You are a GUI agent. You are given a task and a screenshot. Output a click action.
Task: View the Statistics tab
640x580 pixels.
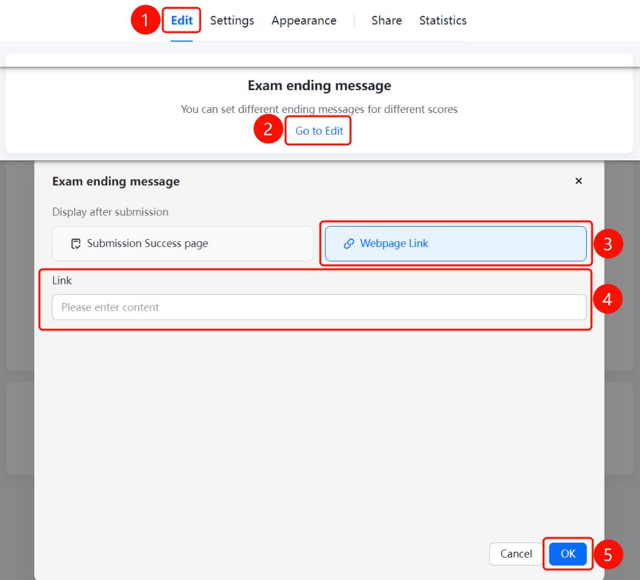point(443,20)
